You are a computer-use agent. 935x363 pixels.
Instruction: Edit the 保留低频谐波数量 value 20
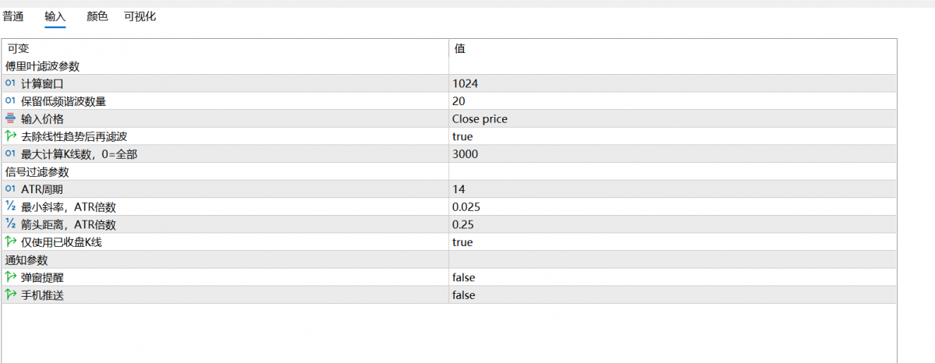pyautogui.click(x=673, y=101)
